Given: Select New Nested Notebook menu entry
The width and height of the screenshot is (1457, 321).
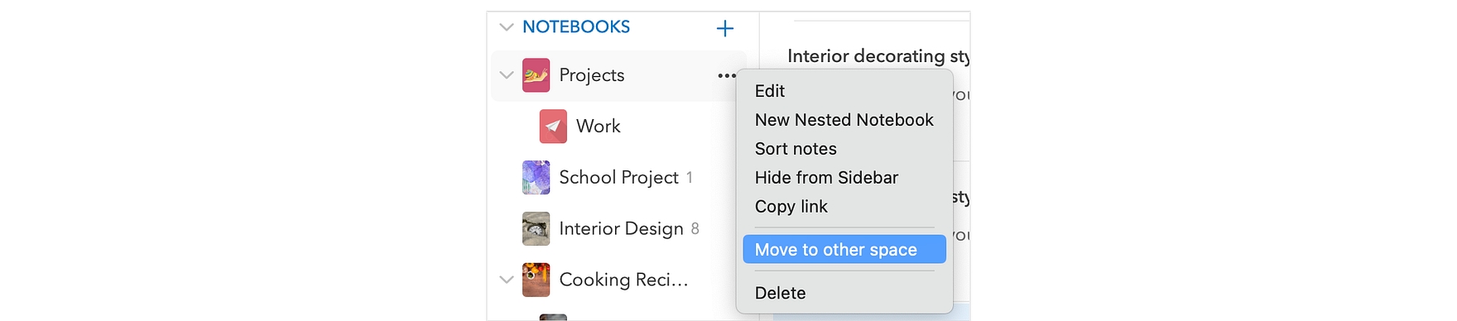Looking at the screenshot, I should 844,120.
